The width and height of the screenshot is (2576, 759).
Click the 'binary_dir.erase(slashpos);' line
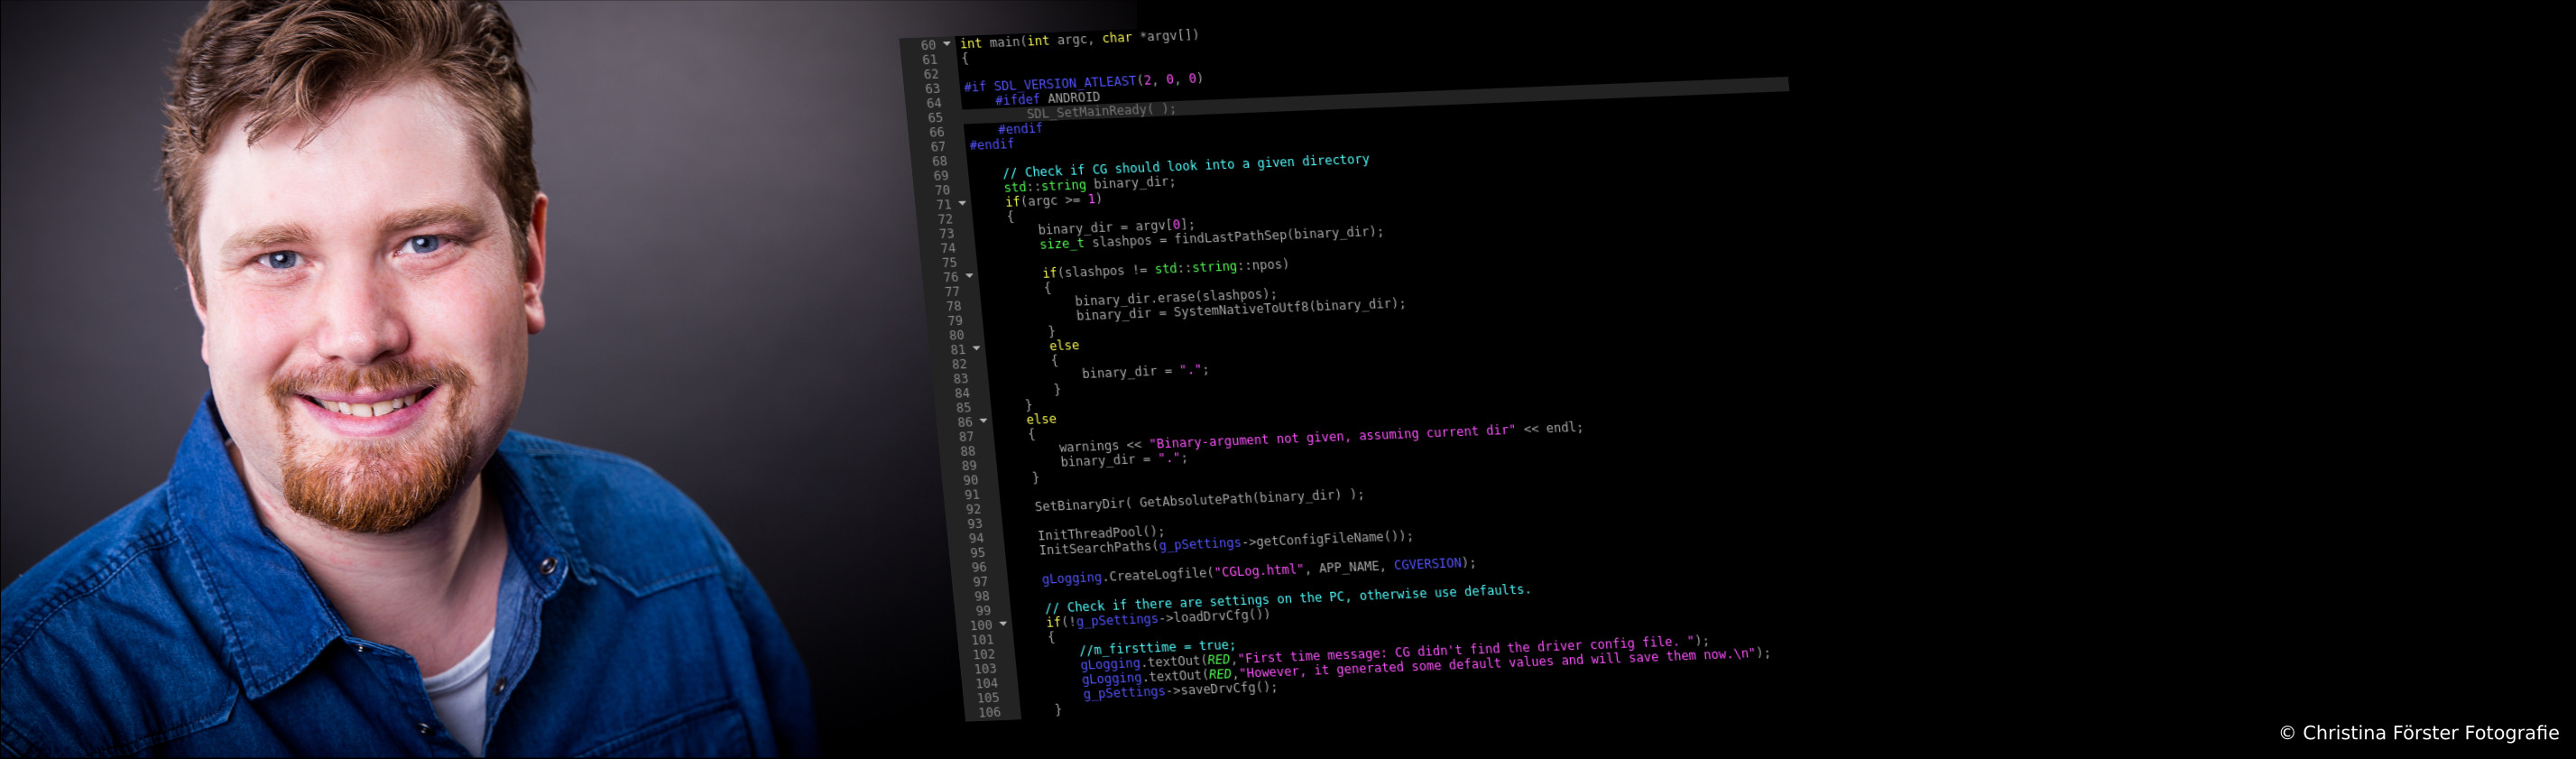coord(1176,297)
